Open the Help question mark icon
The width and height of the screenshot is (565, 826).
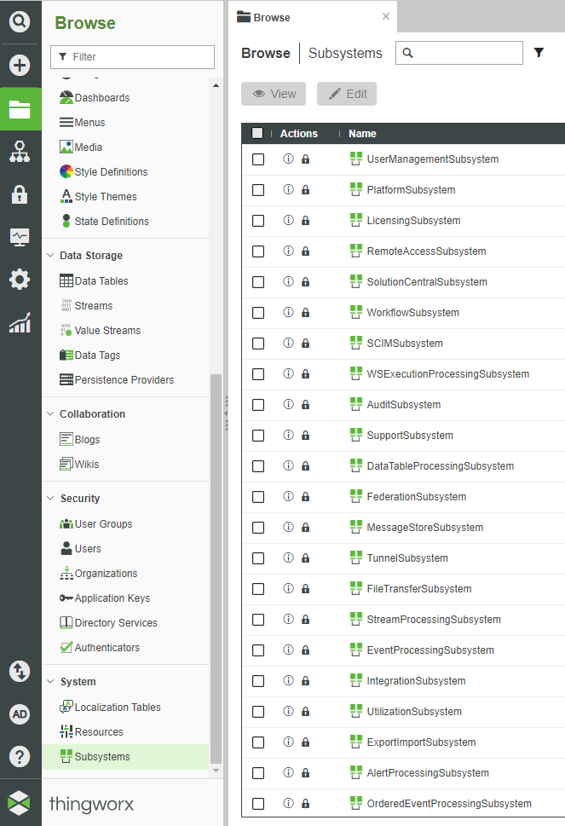click(20, 756)
